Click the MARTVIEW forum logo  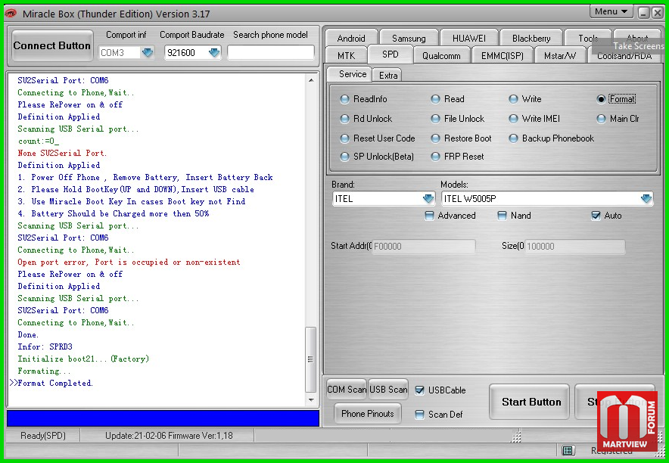[x=627, y=421]
